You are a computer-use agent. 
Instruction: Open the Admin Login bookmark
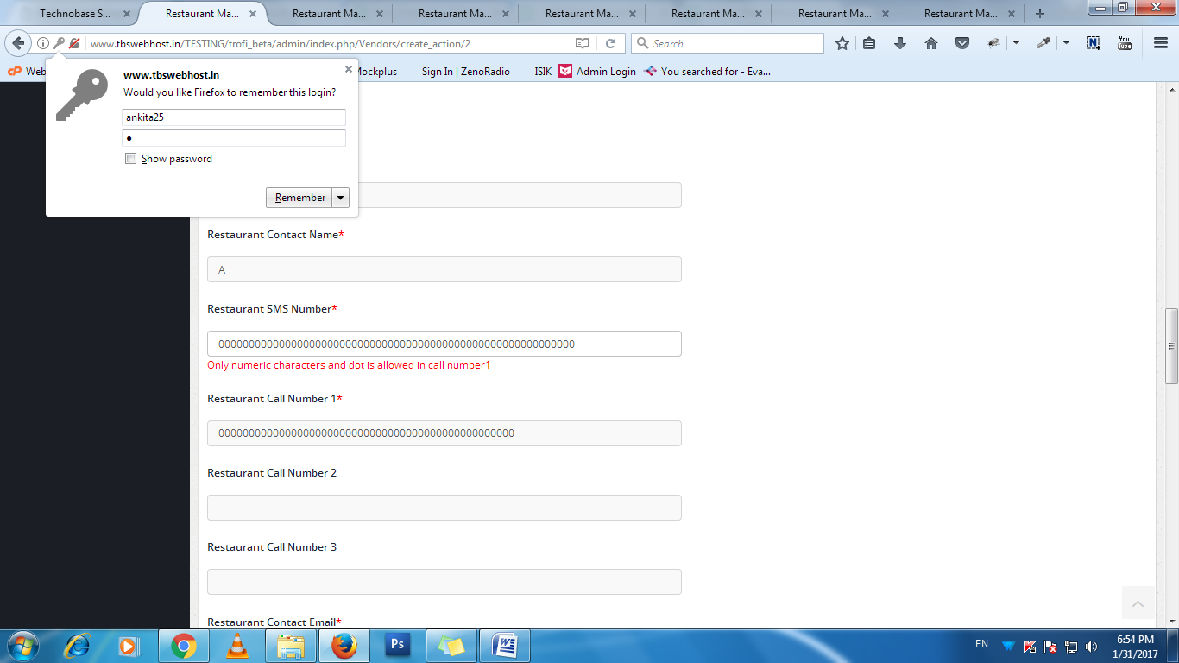point(605,72)
